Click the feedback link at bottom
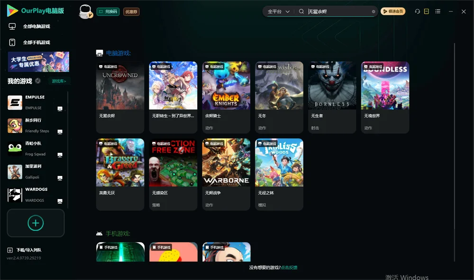 click(x=289, y=267)
